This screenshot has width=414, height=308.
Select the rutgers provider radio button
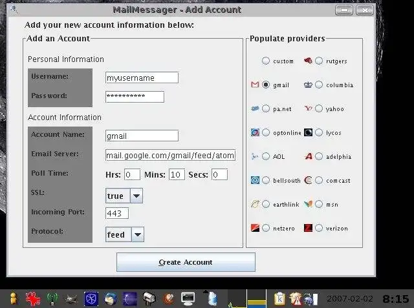[x=319, y=61]
